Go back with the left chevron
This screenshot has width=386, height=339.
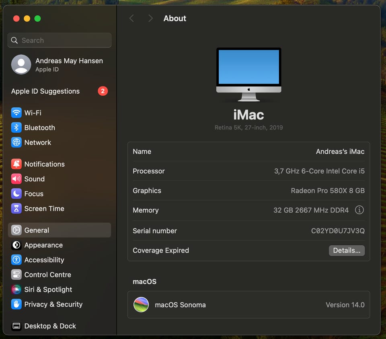132,18
